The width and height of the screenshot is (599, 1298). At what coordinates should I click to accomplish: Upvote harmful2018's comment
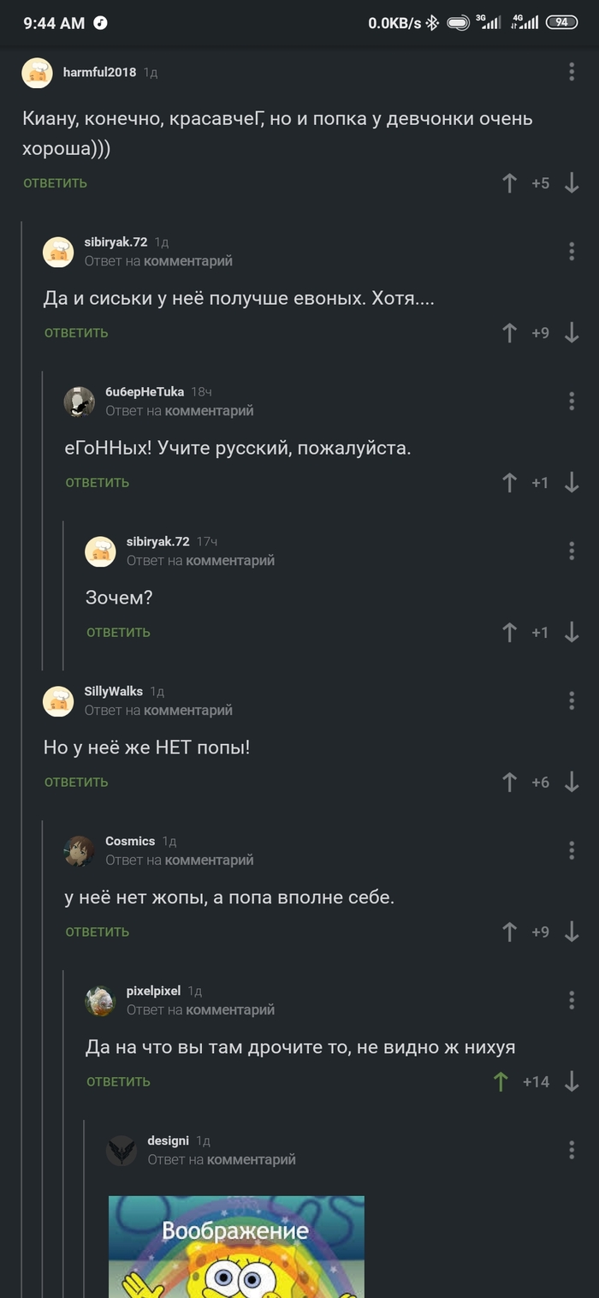click(x=509, y=183)
